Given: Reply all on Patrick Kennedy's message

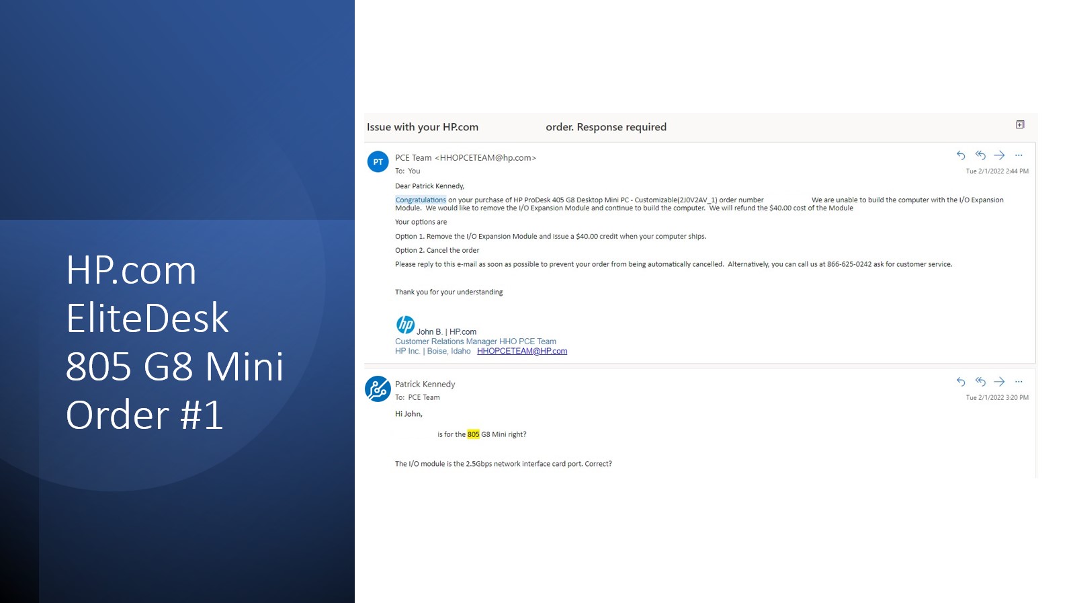Looking at the screenshot, I should coord(980,382).
